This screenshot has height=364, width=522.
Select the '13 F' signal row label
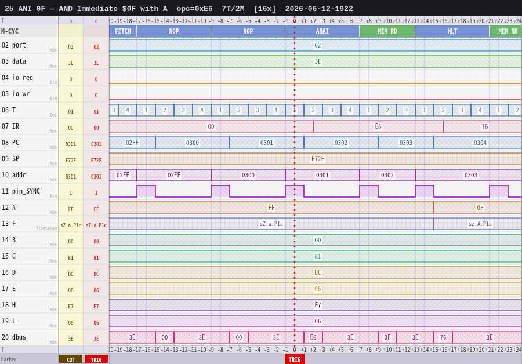point(9,224)
